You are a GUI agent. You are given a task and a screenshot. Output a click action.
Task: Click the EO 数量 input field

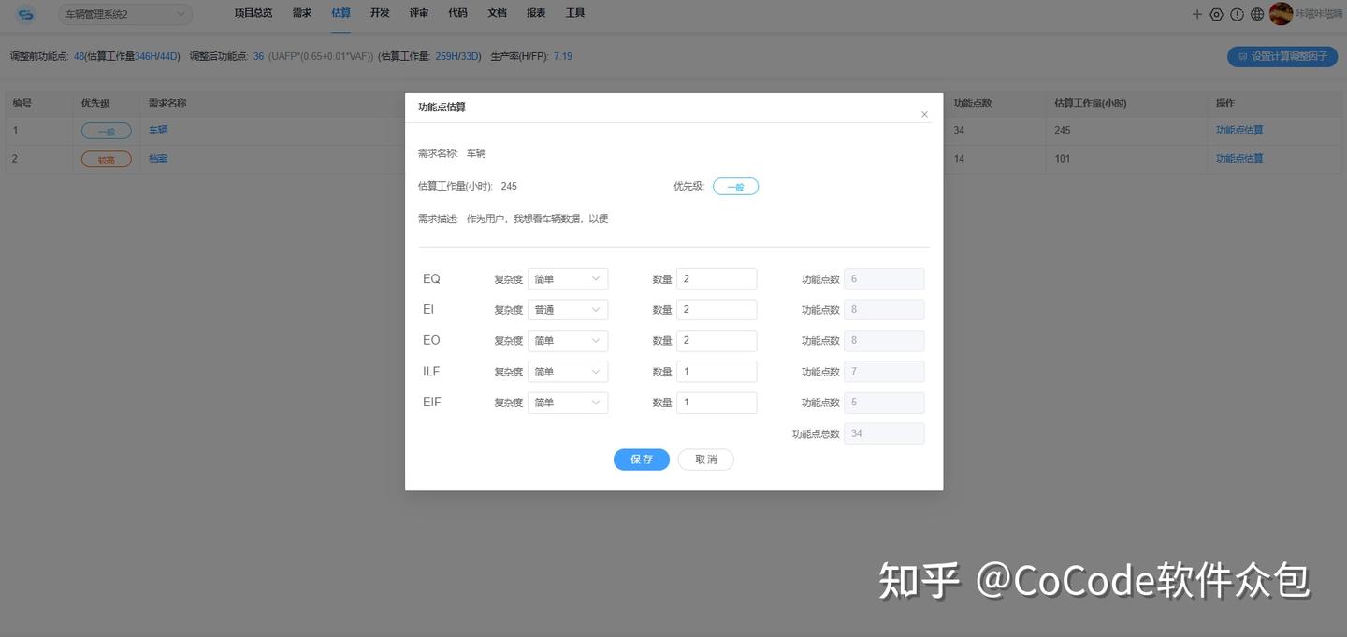(717, 340)
